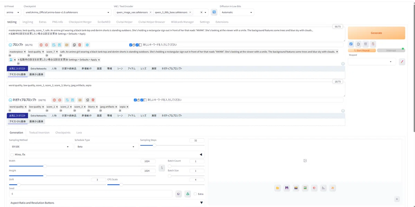Screen dimensions: 415x207
Task: Expand Aspect Ratio and Resolution Buttons section
Action: coord(107,203)
